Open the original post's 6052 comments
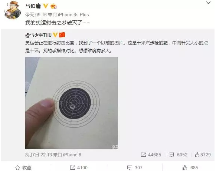Screen dimensions: 216x176 pyautogui.click(x=178, y=155)
